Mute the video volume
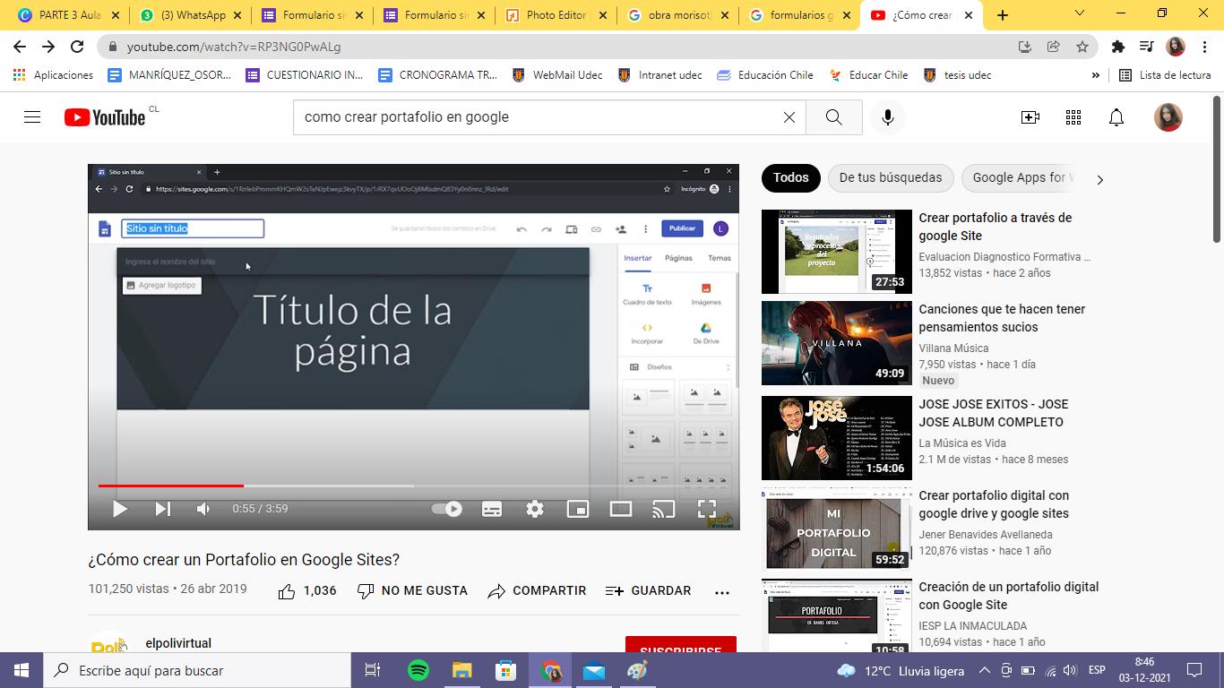1224x688 pixels. (x=203, y=509)
